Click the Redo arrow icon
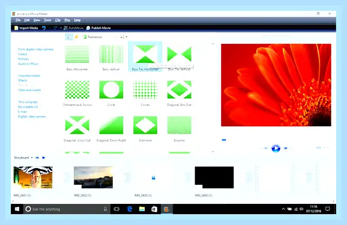This screenshot has width=347, height=225. click(x=55, y=28)
